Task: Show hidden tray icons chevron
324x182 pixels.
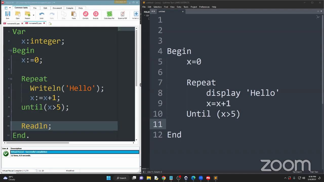Action: (x=285, y=178)
